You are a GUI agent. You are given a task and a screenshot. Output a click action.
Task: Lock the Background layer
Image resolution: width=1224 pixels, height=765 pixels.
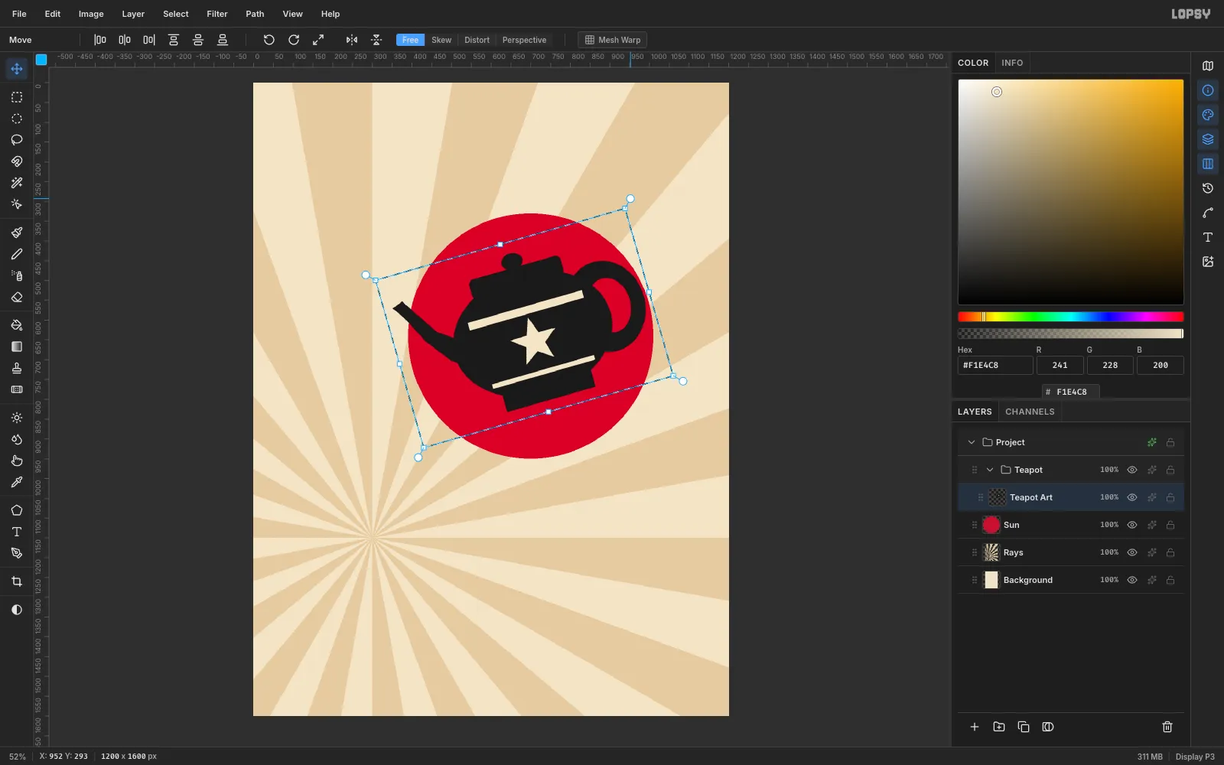click(x=1170, y=580)
